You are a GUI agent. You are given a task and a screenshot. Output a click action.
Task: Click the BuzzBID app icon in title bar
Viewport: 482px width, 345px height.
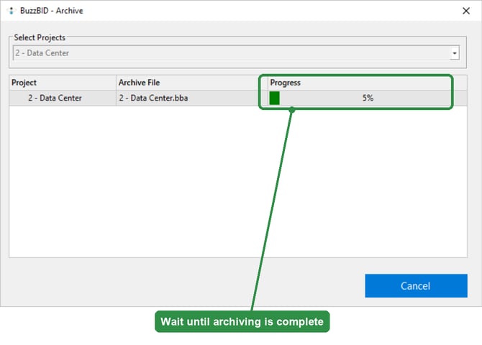pyautogui.click(x=11, y=11)
